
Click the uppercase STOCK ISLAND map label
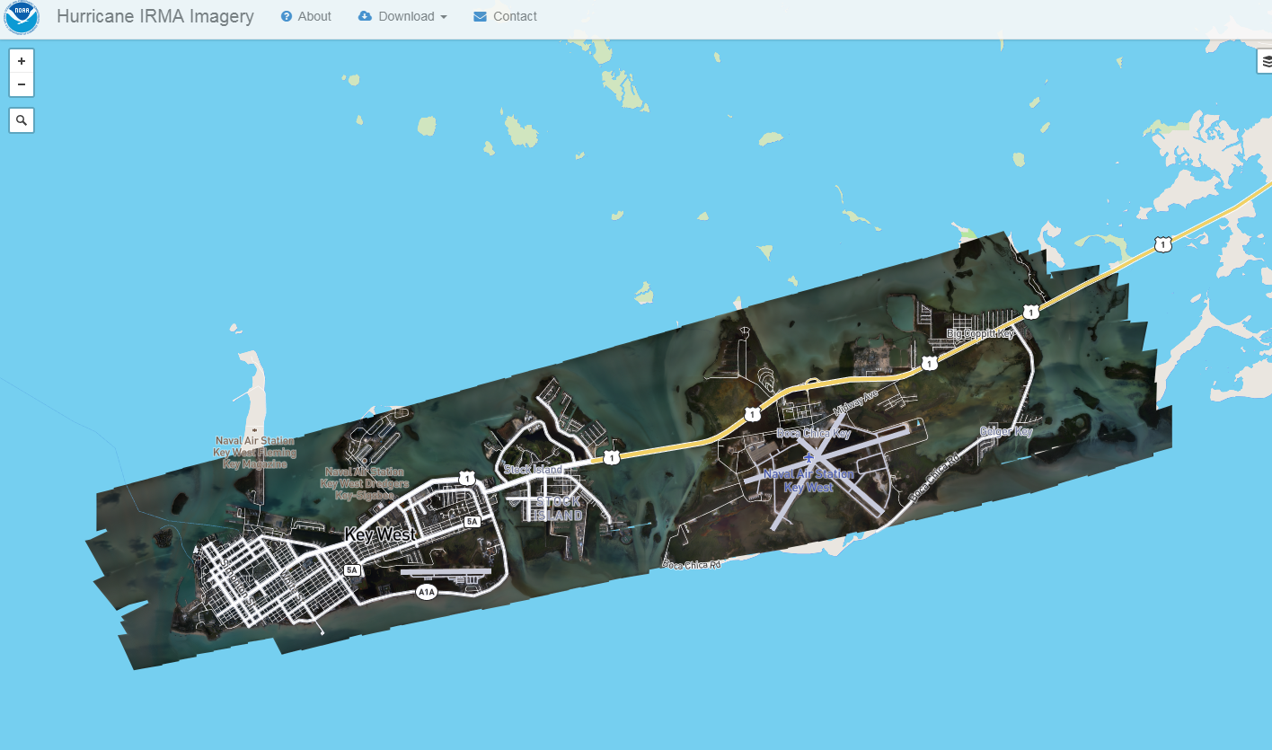click(558, 508)
